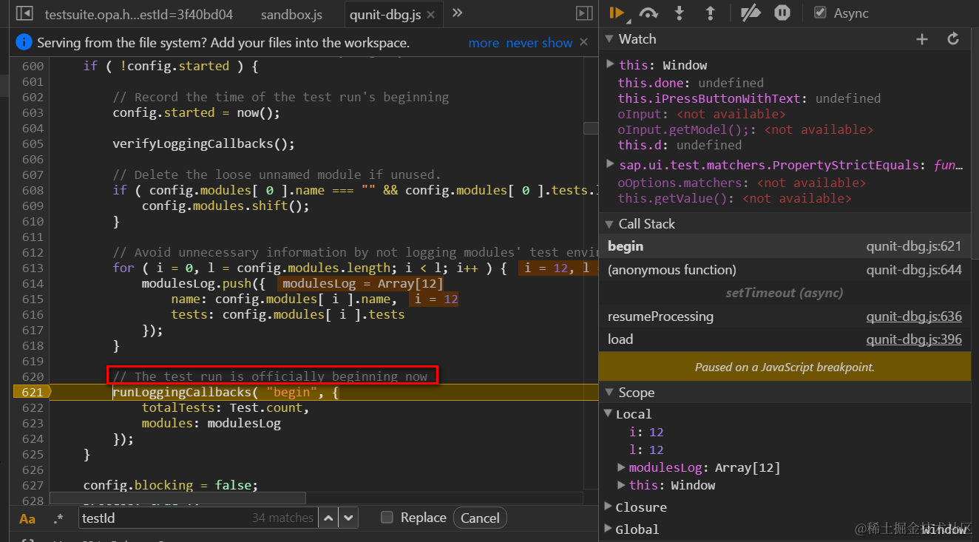Open the testsuite.opa.h...estId=3f40bd04 tab
This screenshot has height=542, width=979.
139,14
